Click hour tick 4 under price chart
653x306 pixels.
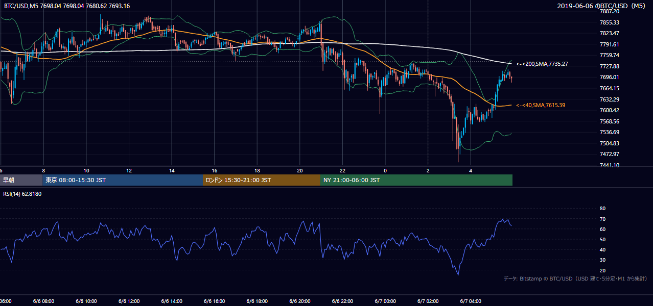coord(471,170)
